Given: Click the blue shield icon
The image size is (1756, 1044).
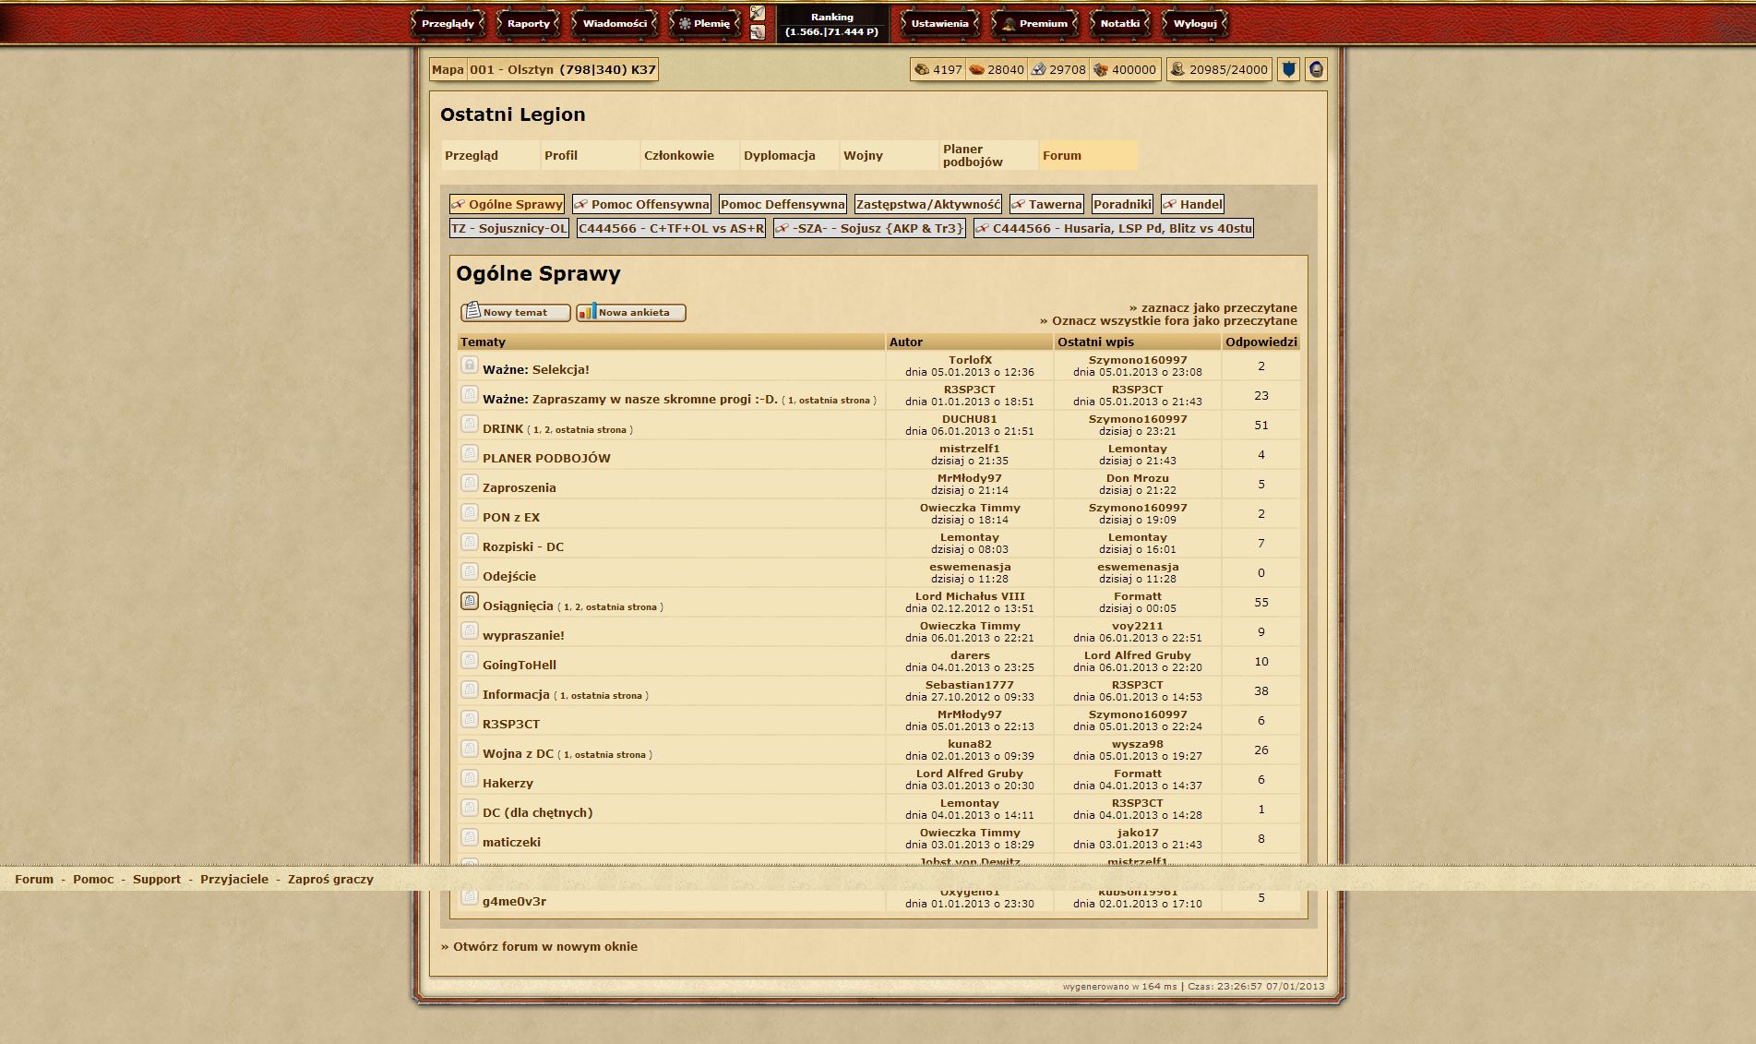Looking at the screenshot, I should click(1288, 69).
